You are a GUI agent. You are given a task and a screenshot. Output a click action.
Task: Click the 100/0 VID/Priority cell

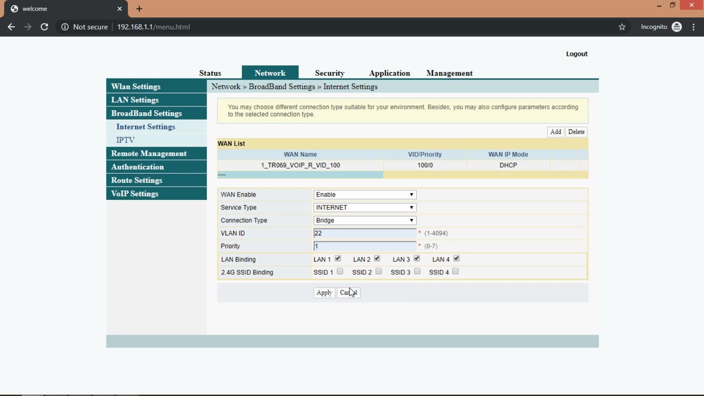point(425,165)
